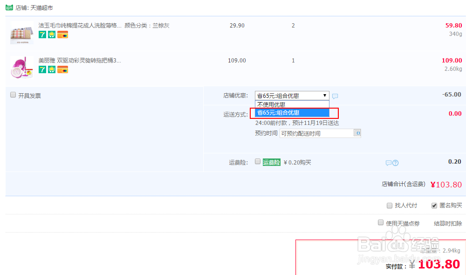466x275 pixels.
Task: Tick the 开具发票 invoice checkbox
Action: click(x=13, y=95)
